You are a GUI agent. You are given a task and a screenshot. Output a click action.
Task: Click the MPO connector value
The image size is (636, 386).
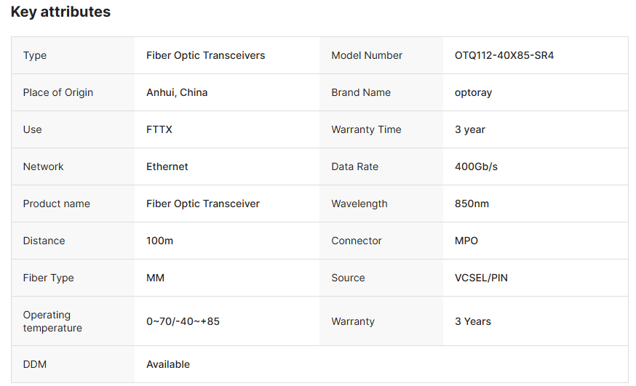coord(466,241)
